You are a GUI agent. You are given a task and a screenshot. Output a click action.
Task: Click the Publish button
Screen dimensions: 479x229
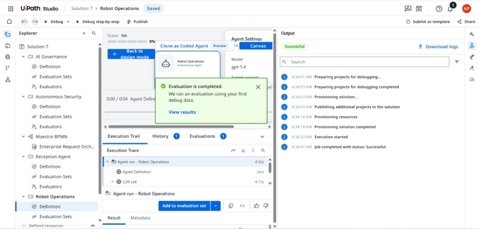pyautogui.click(x=137, y=21)
